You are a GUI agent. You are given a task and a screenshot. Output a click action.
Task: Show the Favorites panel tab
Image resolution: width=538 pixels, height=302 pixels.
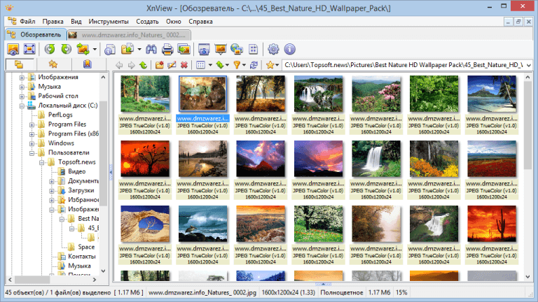(x=53, y=64)
